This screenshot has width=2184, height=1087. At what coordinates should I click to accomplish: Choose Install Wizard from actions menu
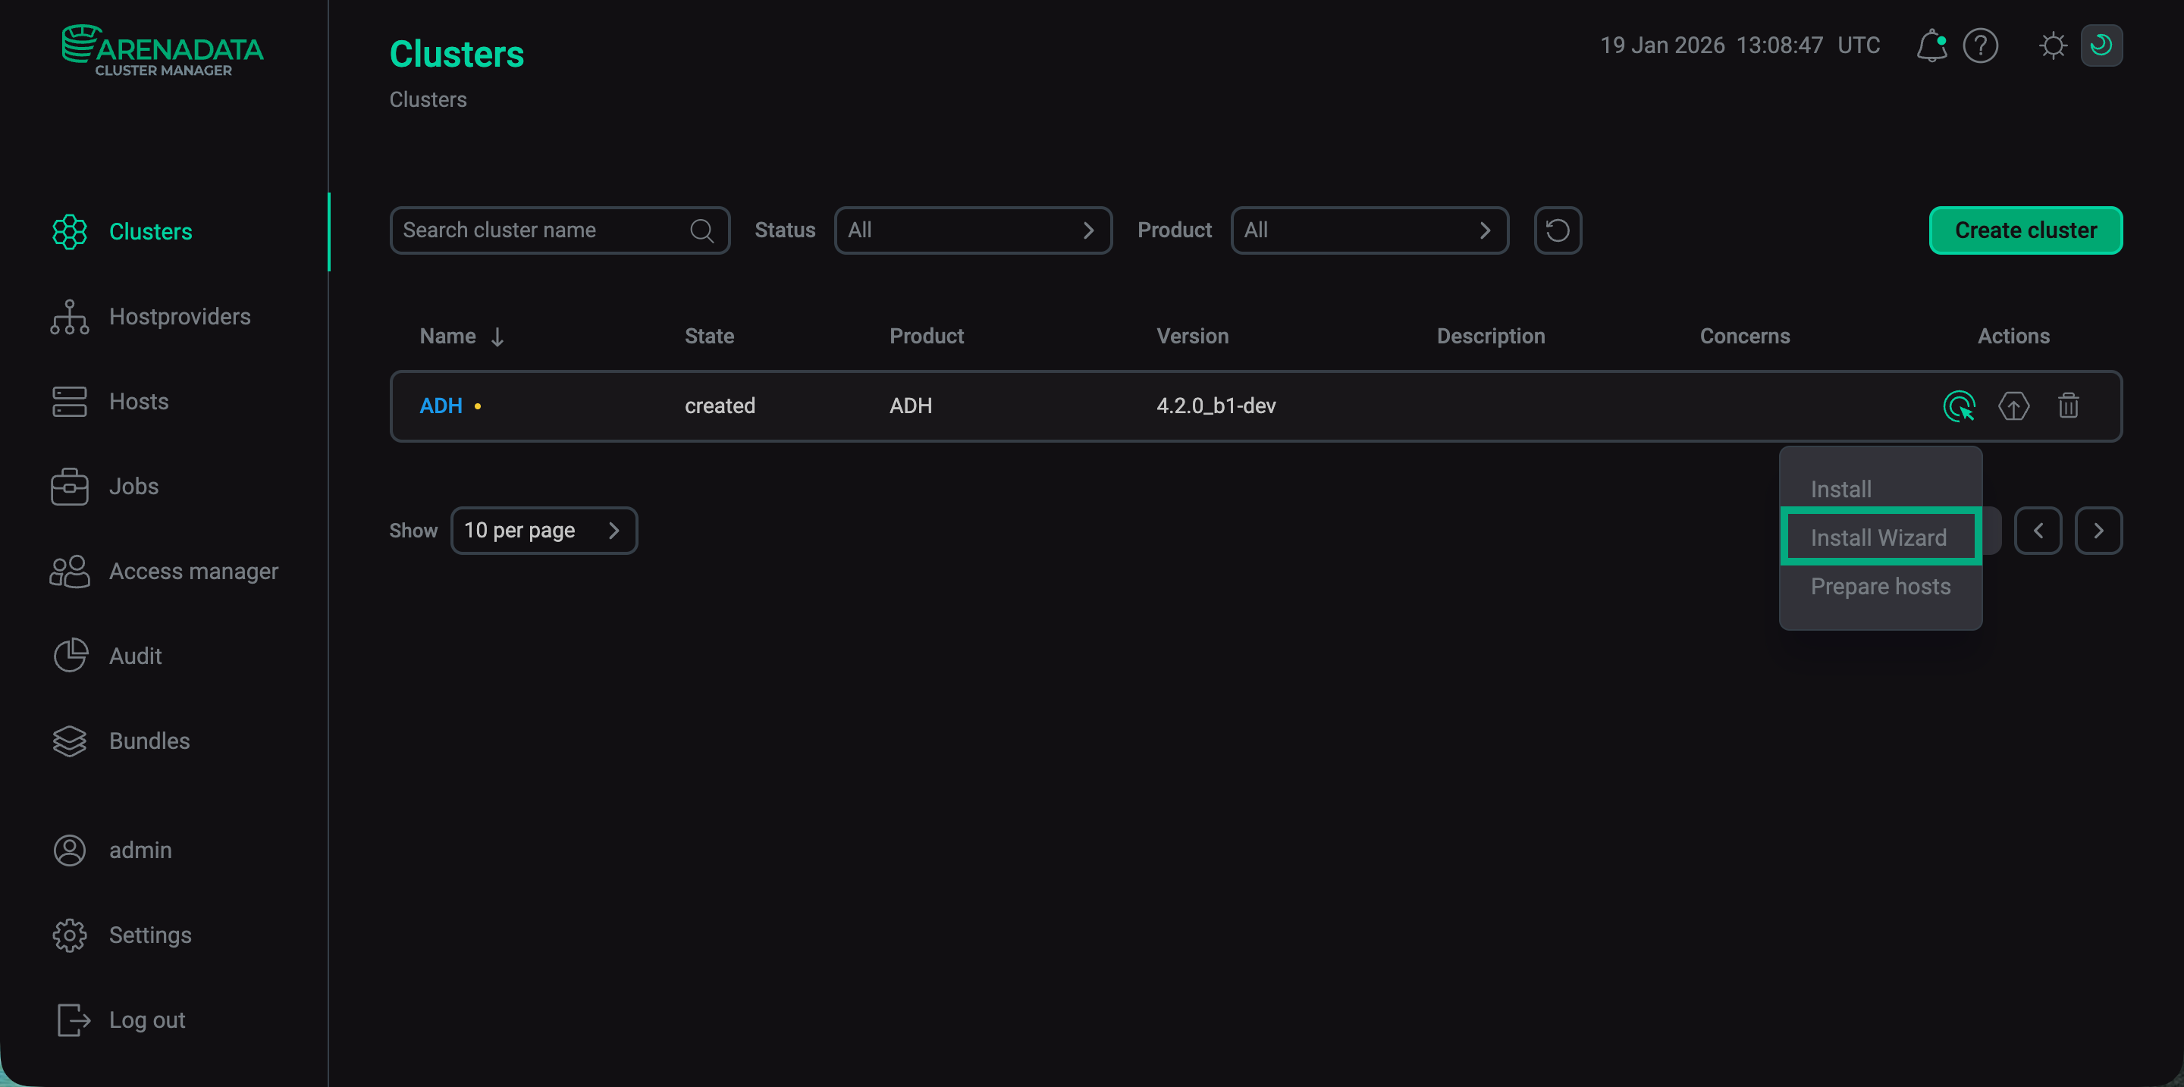point(1879,537)
